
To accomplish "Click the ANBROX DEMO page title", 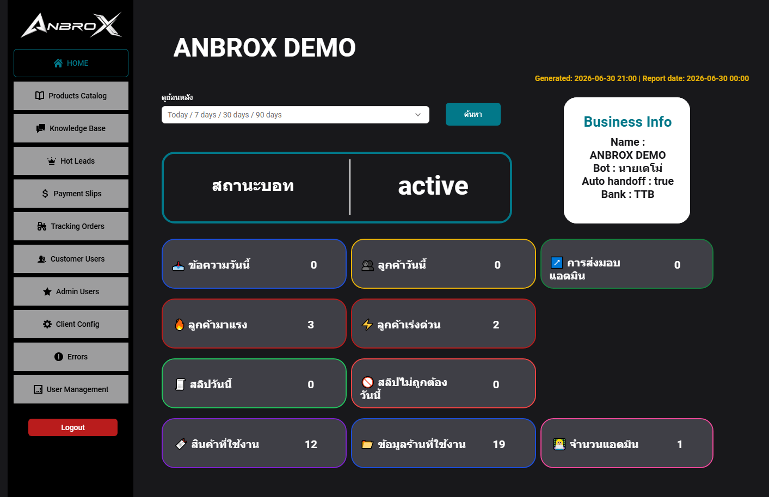I will (x=264, y=47).
